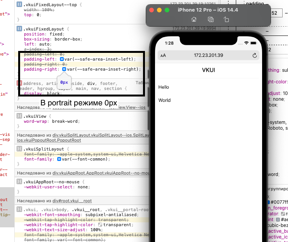Image resolution: width=288 pixels, height=242 pixels.
Task: Open the div#root.vkui__root link
Action: click(72, 201)
